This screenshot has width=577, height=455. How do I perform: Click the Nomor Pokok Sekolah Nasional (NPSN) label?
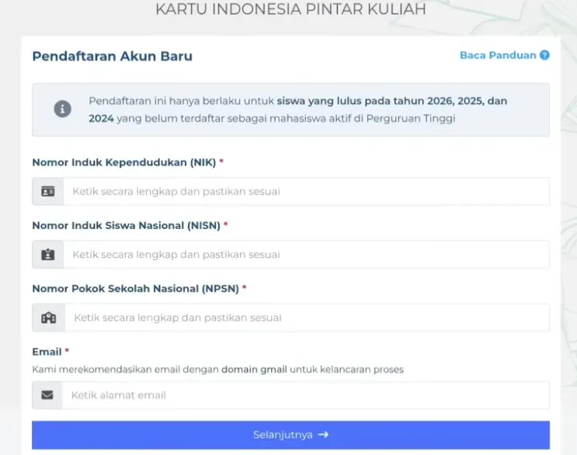(135, 289)
